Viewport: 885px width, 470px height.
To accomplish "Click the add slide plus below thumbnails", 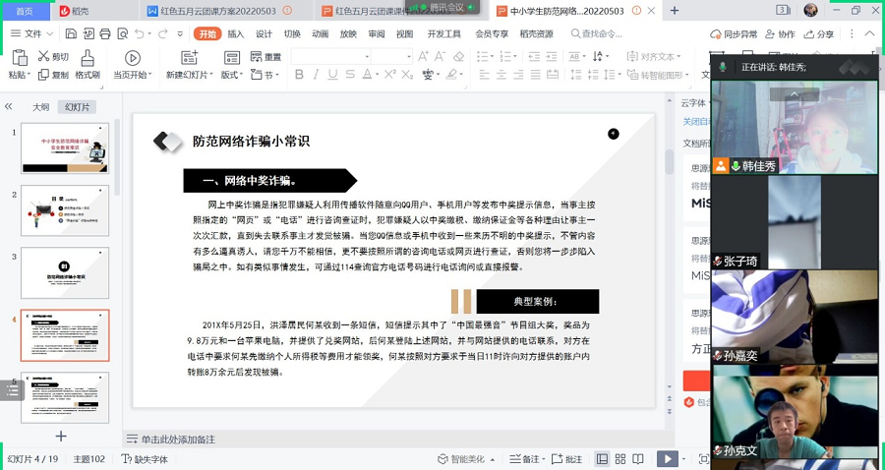I will click(61, 436).
